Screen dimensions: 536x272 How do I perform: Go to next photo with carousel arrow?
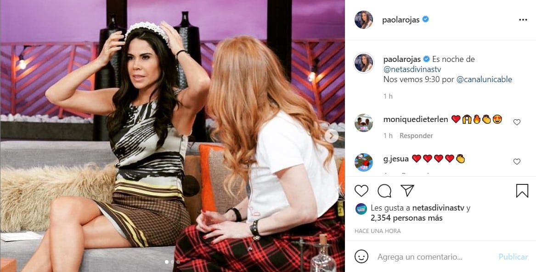click(331, 136)
